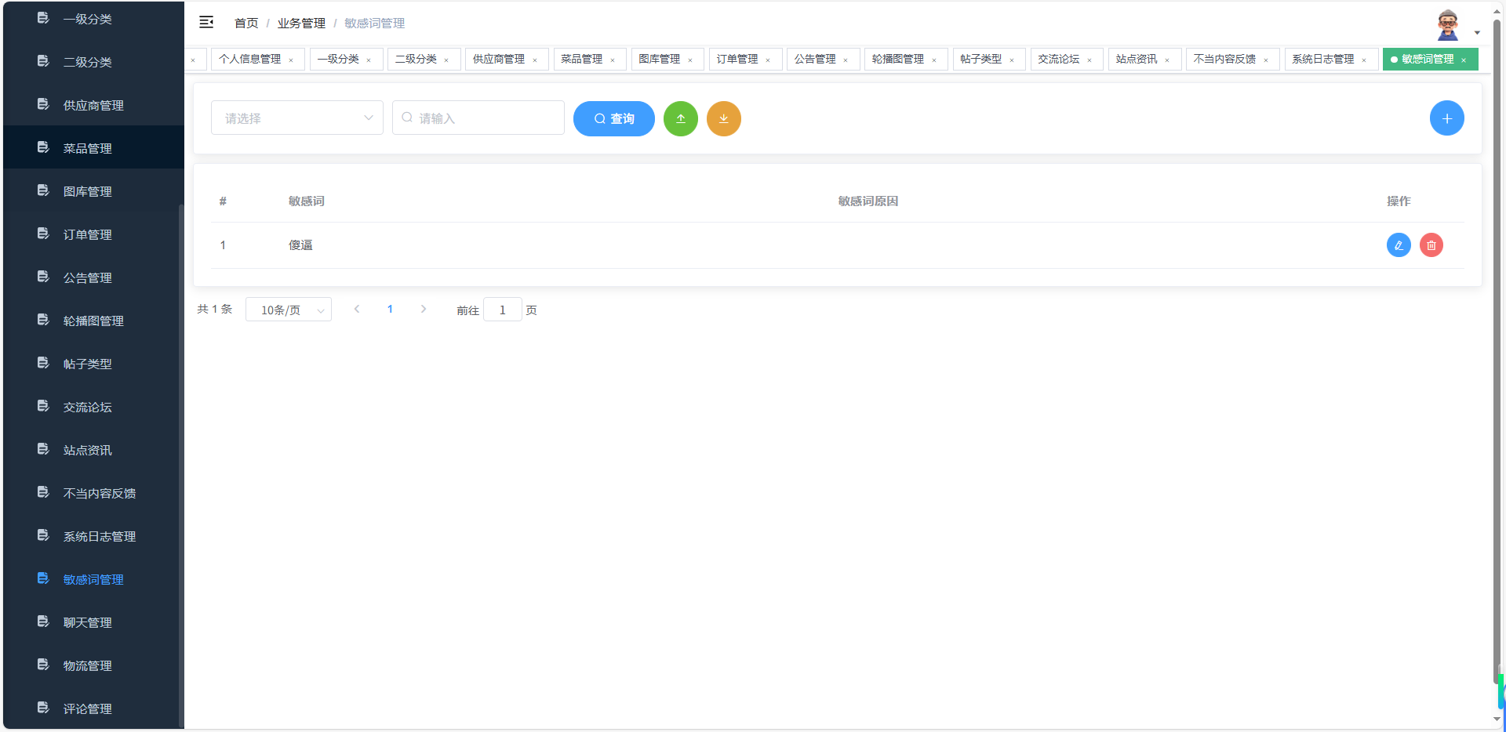Click the sidebar collapse hamburger icon
Screen dimensions: 1506x732
click(206, 23)
